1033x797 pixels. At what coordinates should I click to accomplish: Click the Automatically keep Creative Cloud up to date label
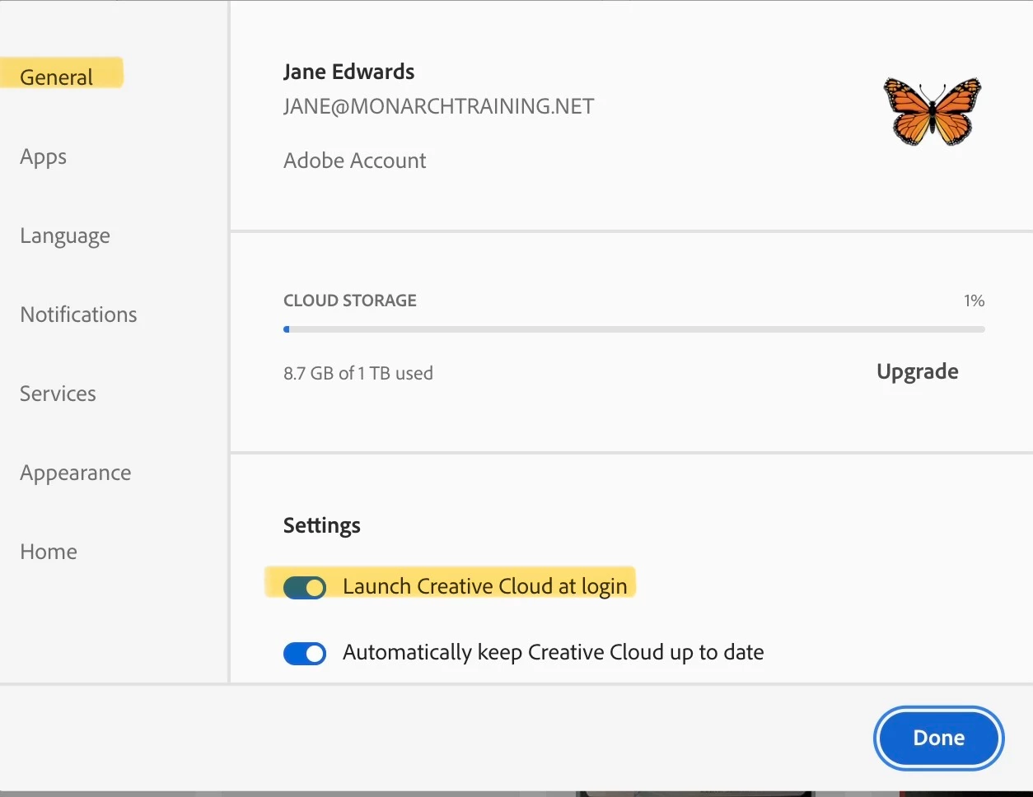[x=554, y=653]
